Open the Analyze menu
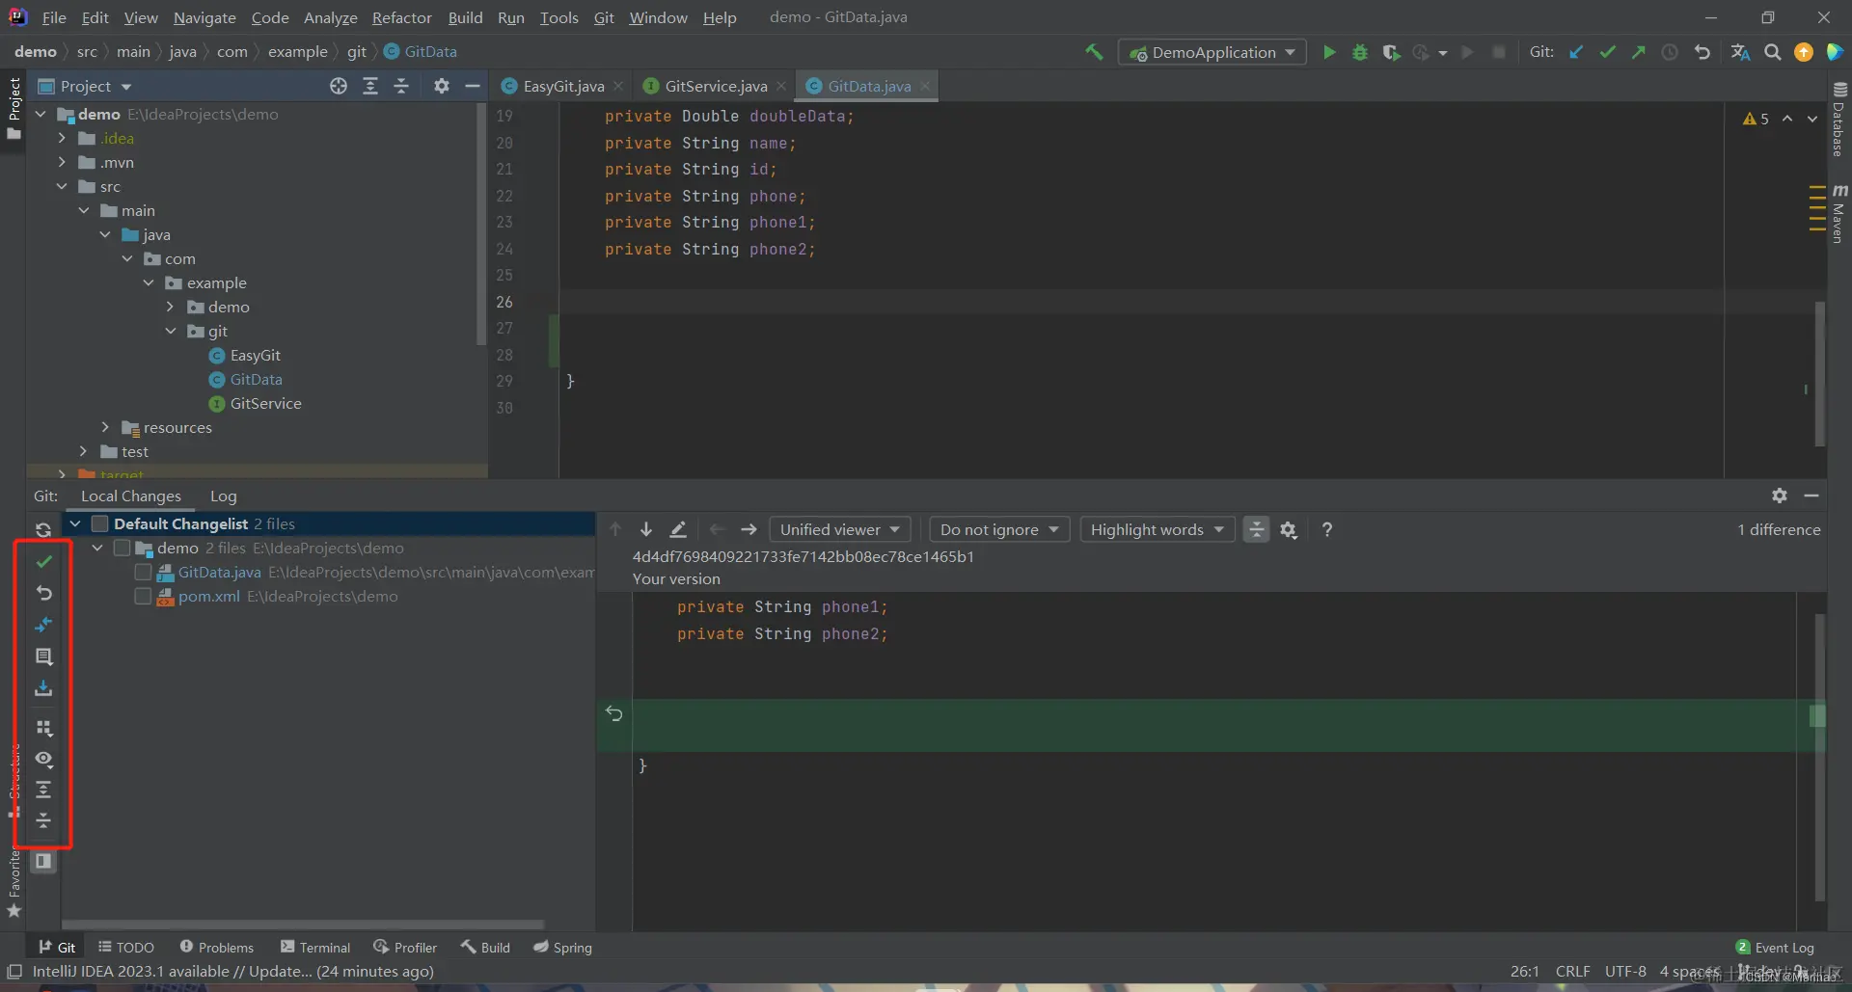This screenshot has width=1852, height=992. (330, 17)
